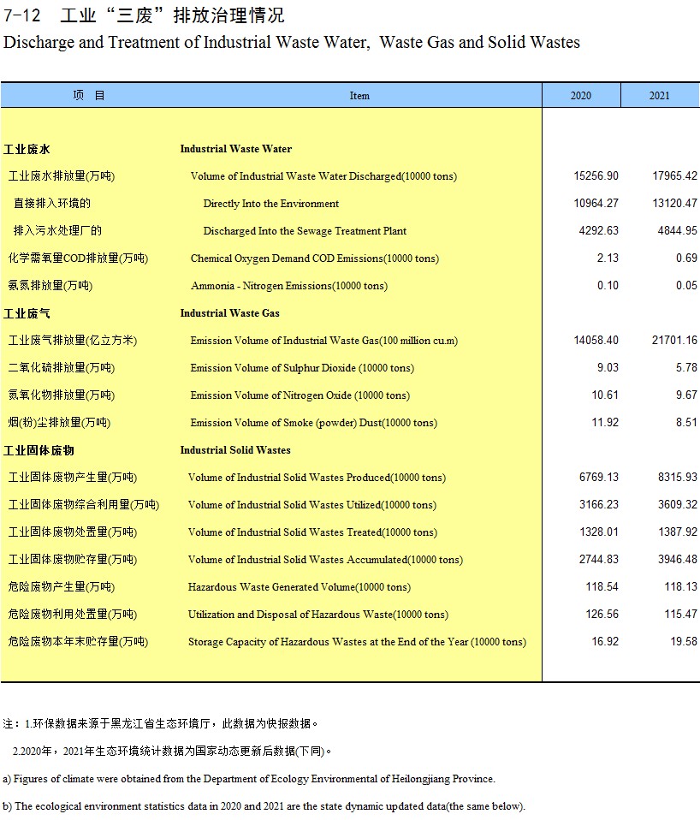Click 'Emission Volume of Nitrogen Oxide' label
The height and width of the screenshot is (820, 700).
click(x=300, y=395)
